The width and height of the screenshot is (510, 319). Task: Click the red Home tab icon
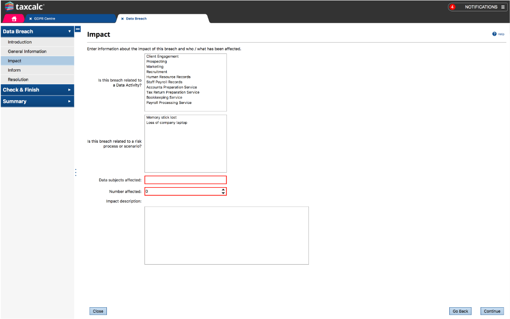(14, 19)
